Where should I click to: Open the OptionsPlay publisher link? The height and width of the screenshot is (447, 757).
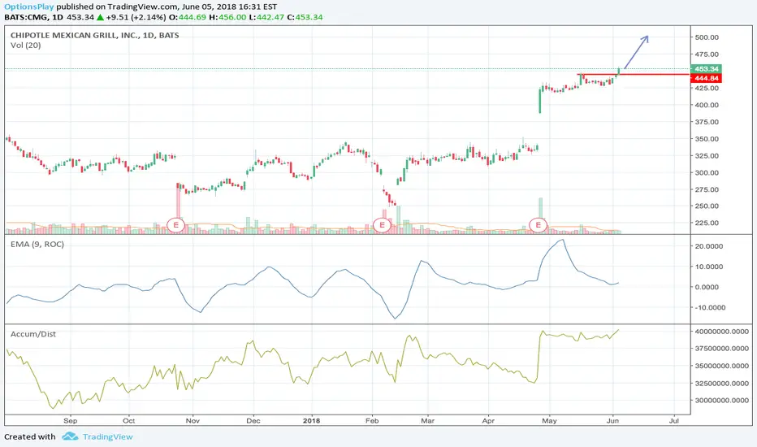pyautogui.click(x=29, y=7)
